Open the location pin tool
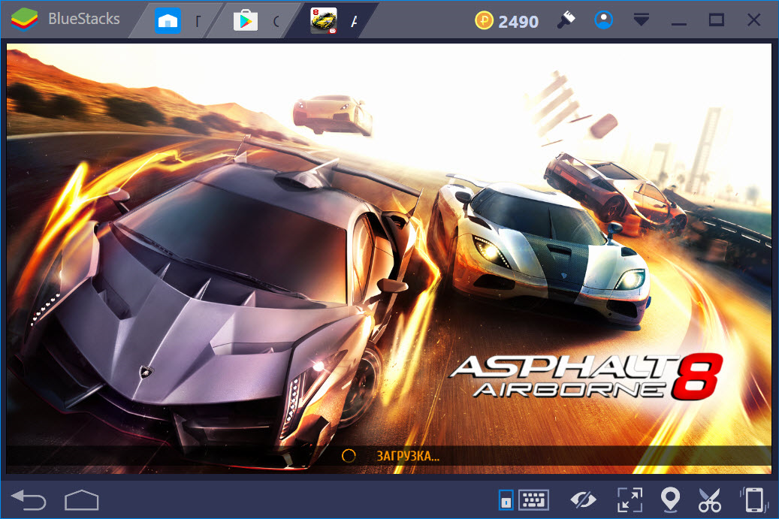779x519 pixels. [x=669, y=499]
